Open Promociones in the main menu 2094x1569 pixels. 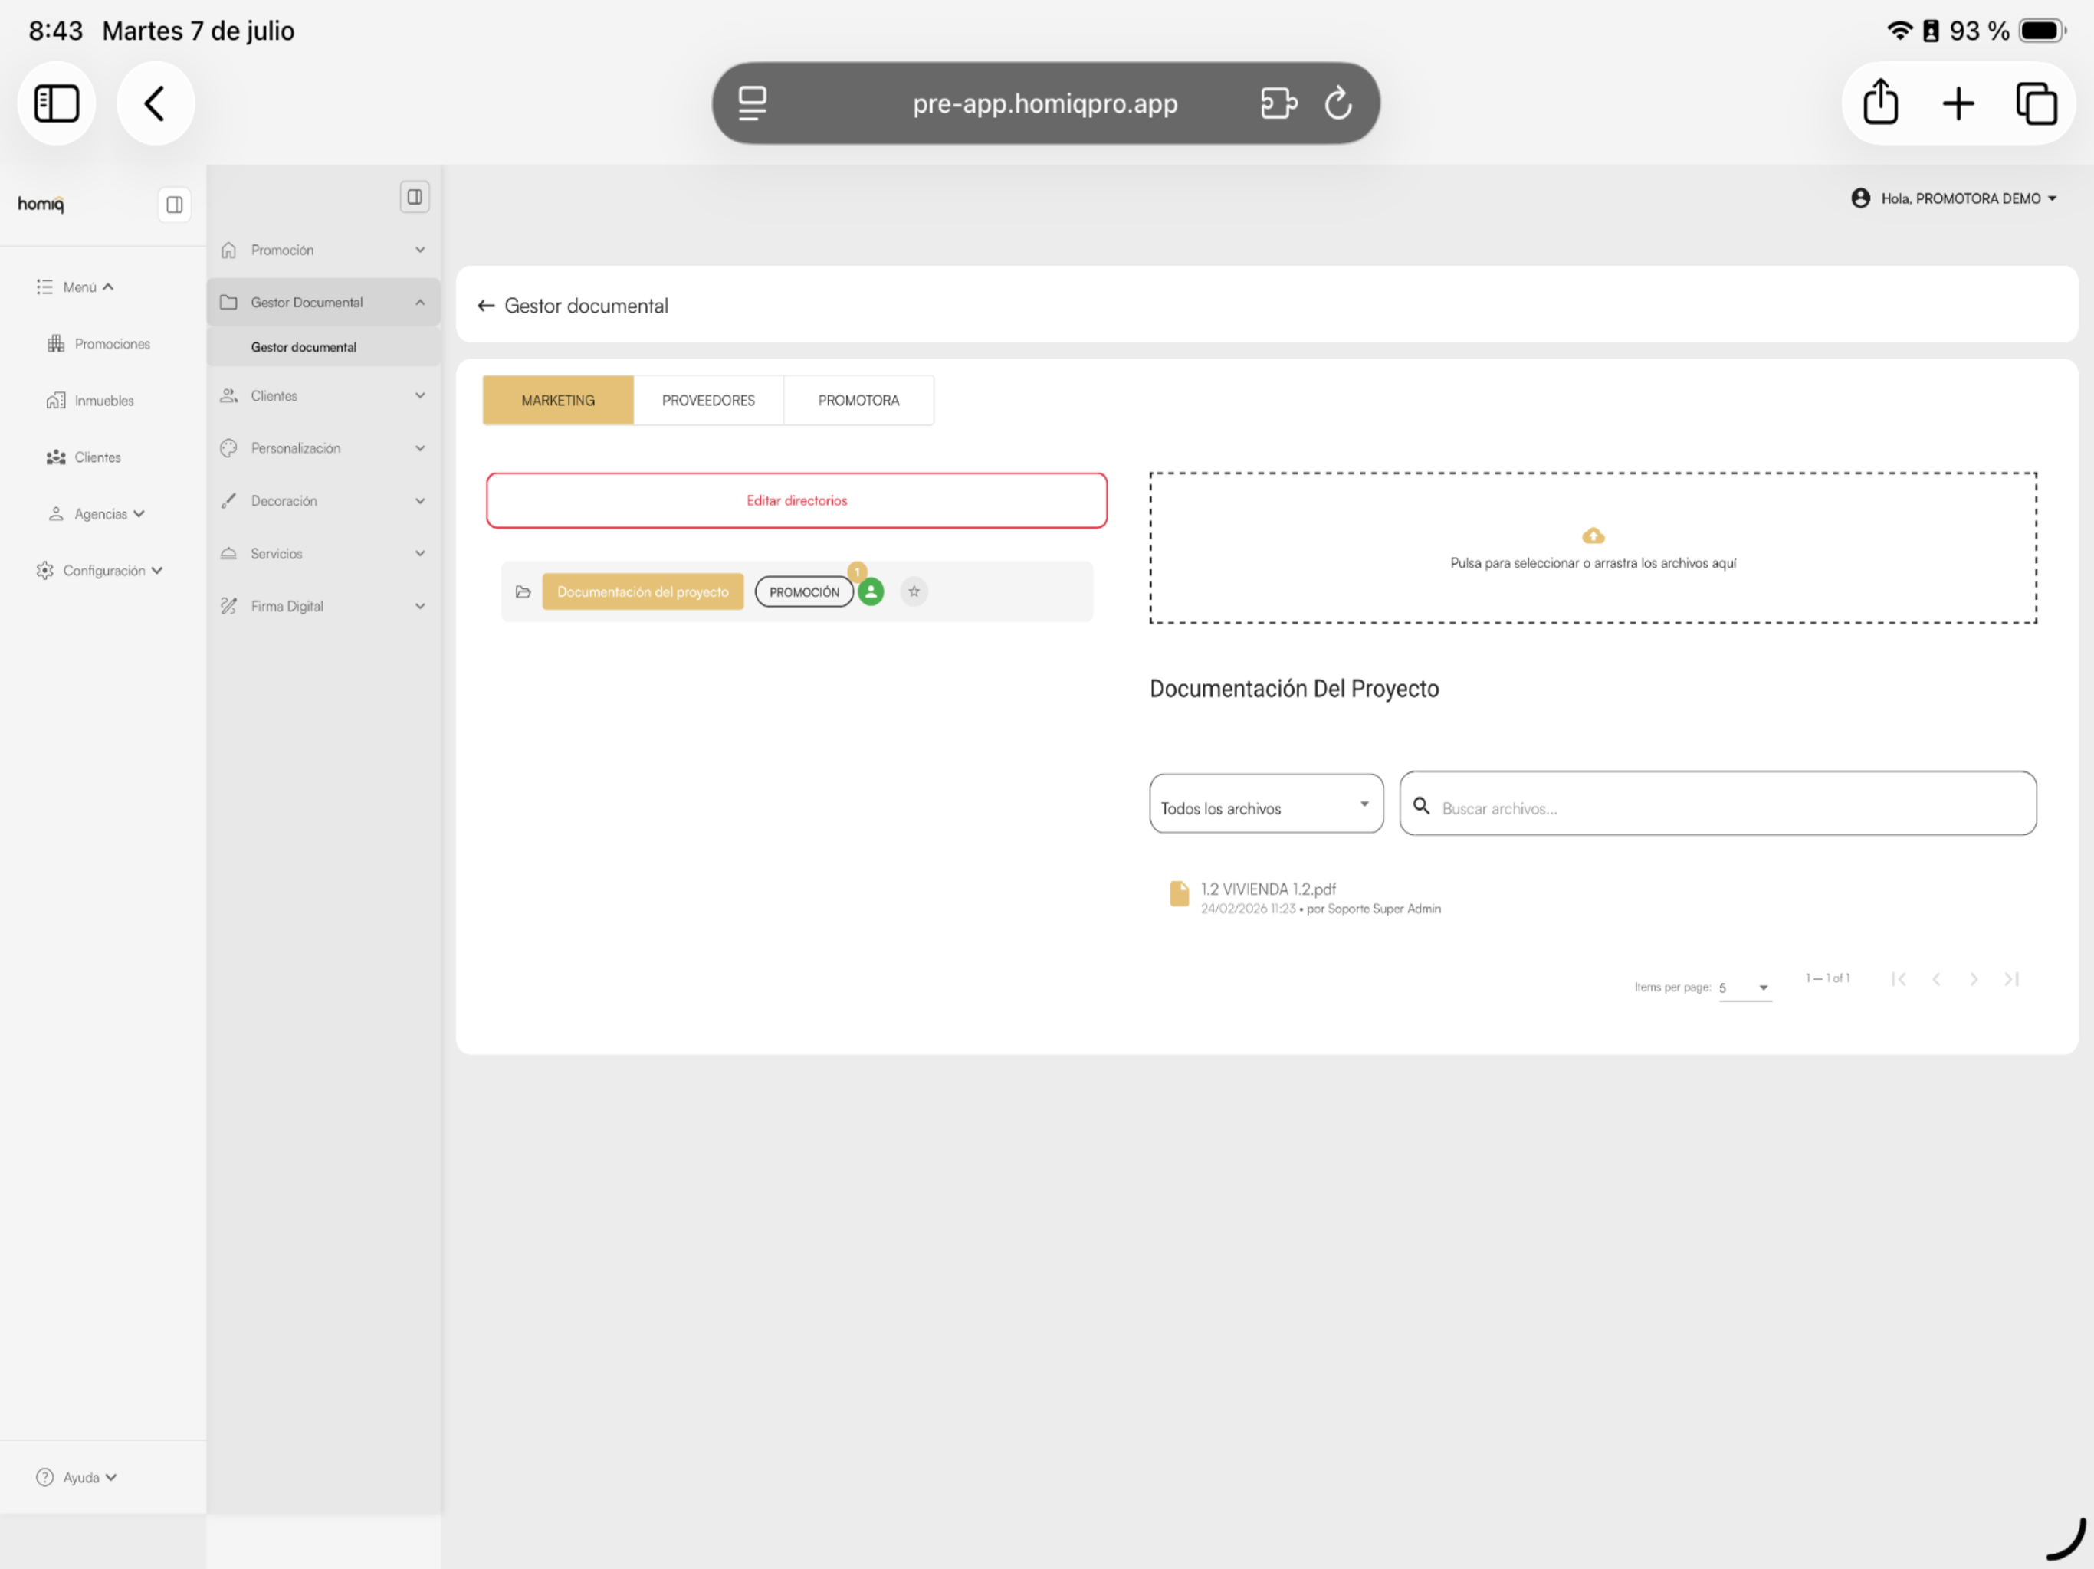(x=98, y=343)
